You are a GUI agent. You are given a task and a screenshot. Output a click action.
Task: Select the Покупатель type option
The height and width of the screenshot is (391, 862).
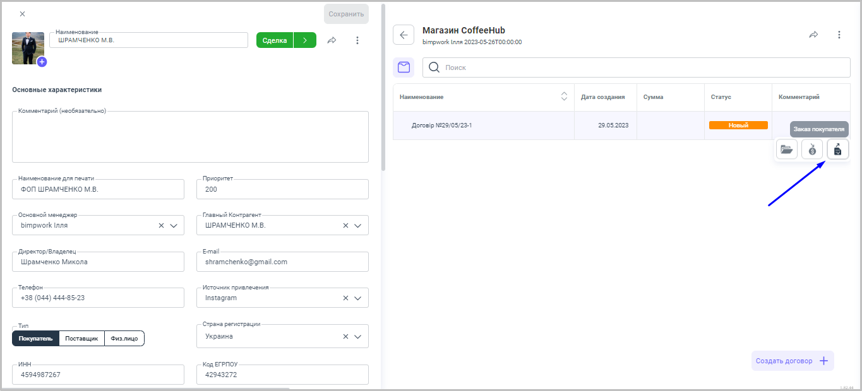click(x=35, y=339)
